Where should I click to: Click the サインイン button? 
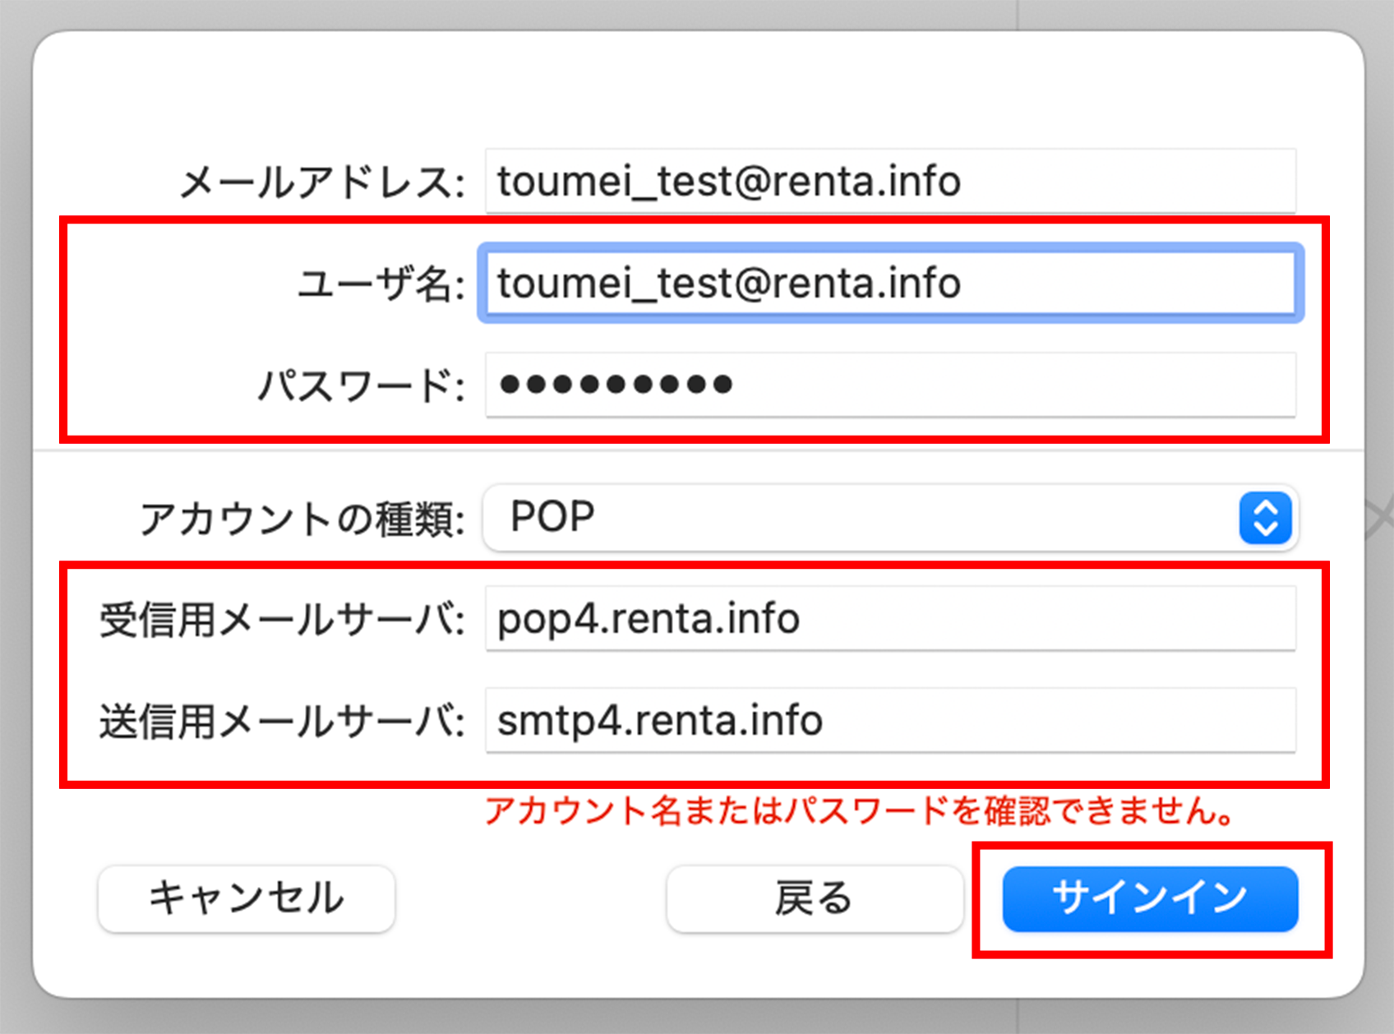pos(1150,898)
